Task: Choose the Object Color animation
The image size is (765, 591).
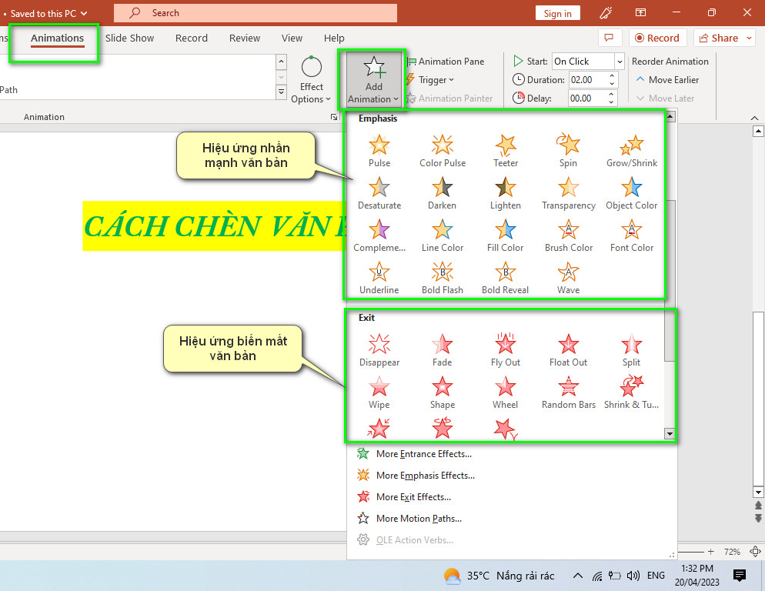Action: point(632,193)
